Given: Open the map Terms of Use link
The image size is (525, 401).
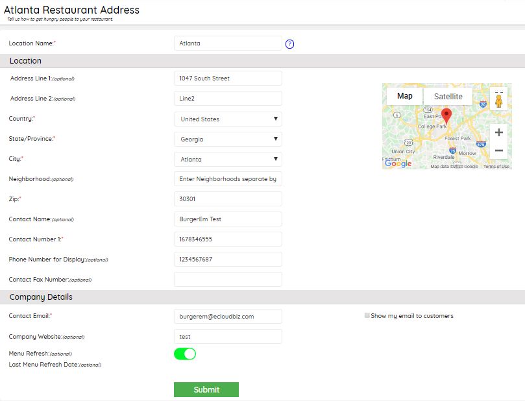Looking at the screenshot, I should (x=496, y=167).
